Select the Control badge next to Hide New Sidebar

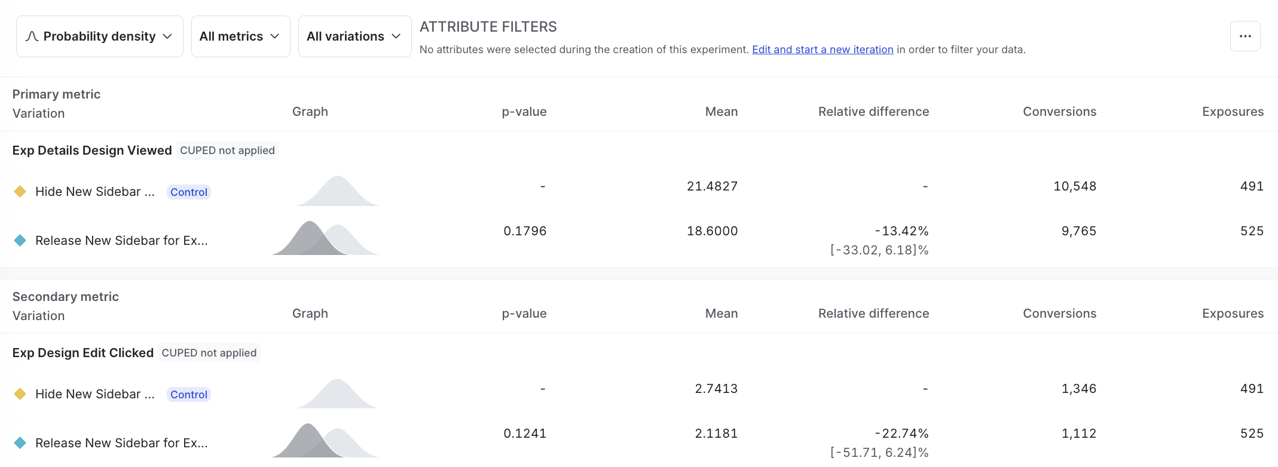(x=188, y=192)
